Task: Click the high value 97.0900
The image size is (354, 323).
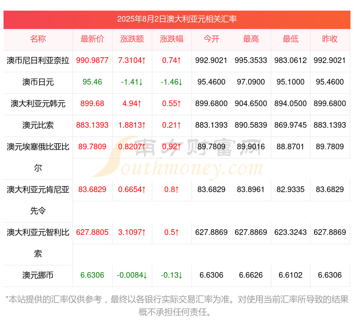Action: pyautogui.click(x=251, y=82)
